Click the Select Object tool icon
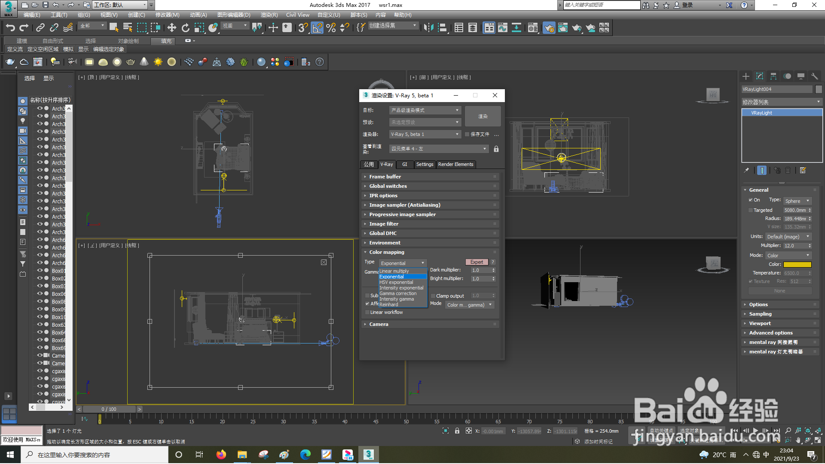Screen dimensions: 825x464 tap(114, 28)
